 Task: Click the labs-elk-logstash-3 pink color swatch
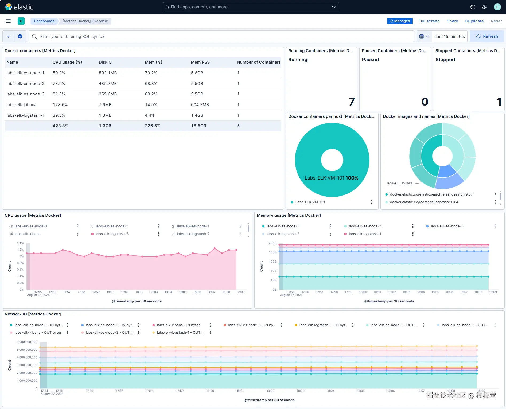(92, 234)
